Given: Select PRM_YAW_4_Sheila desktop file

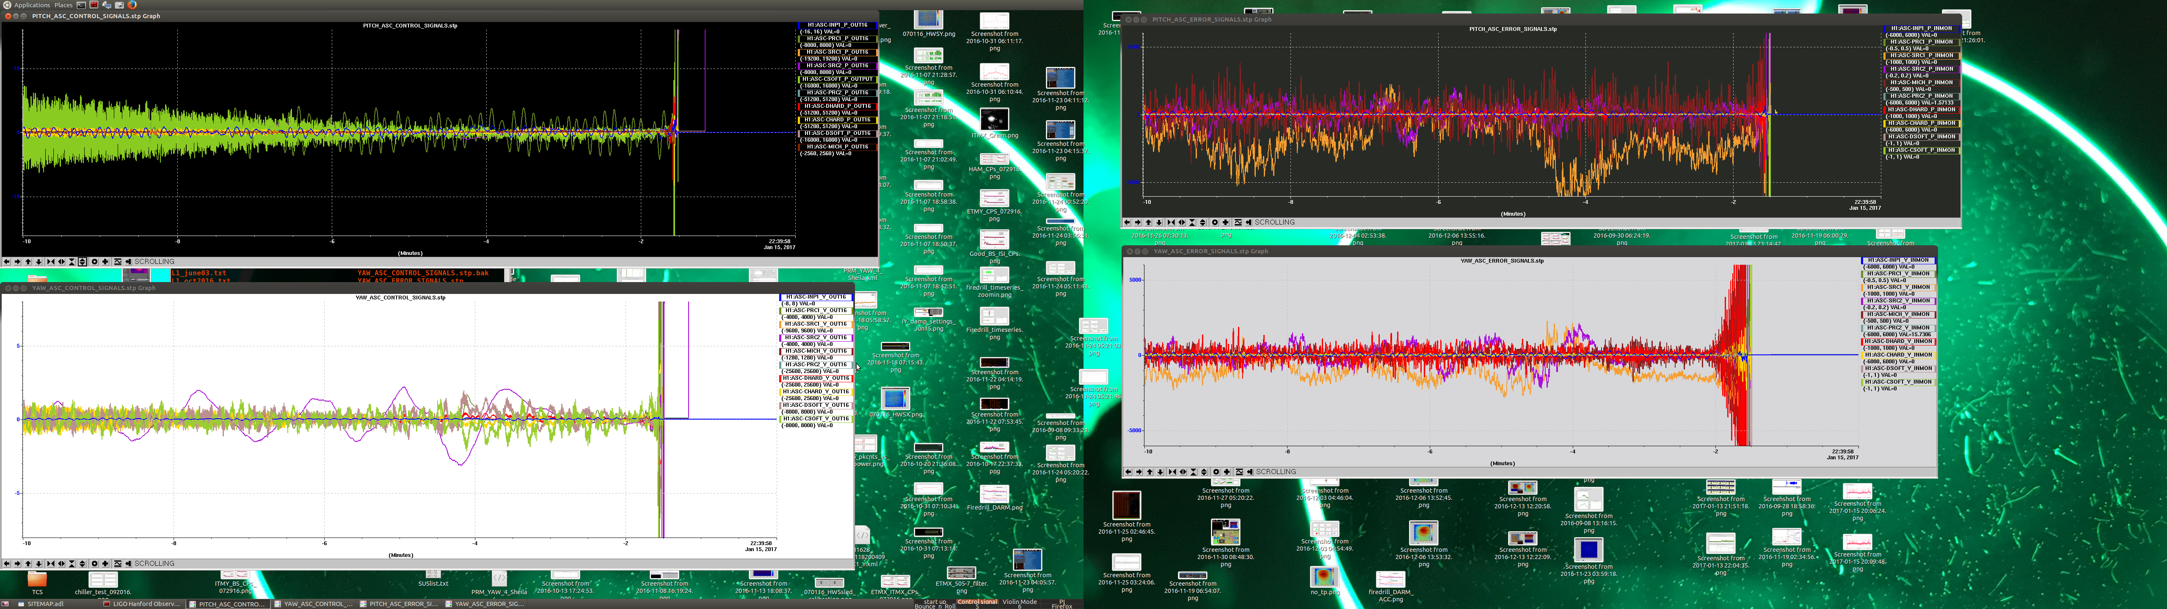Looking at the screenshot, I should (499, 583).
